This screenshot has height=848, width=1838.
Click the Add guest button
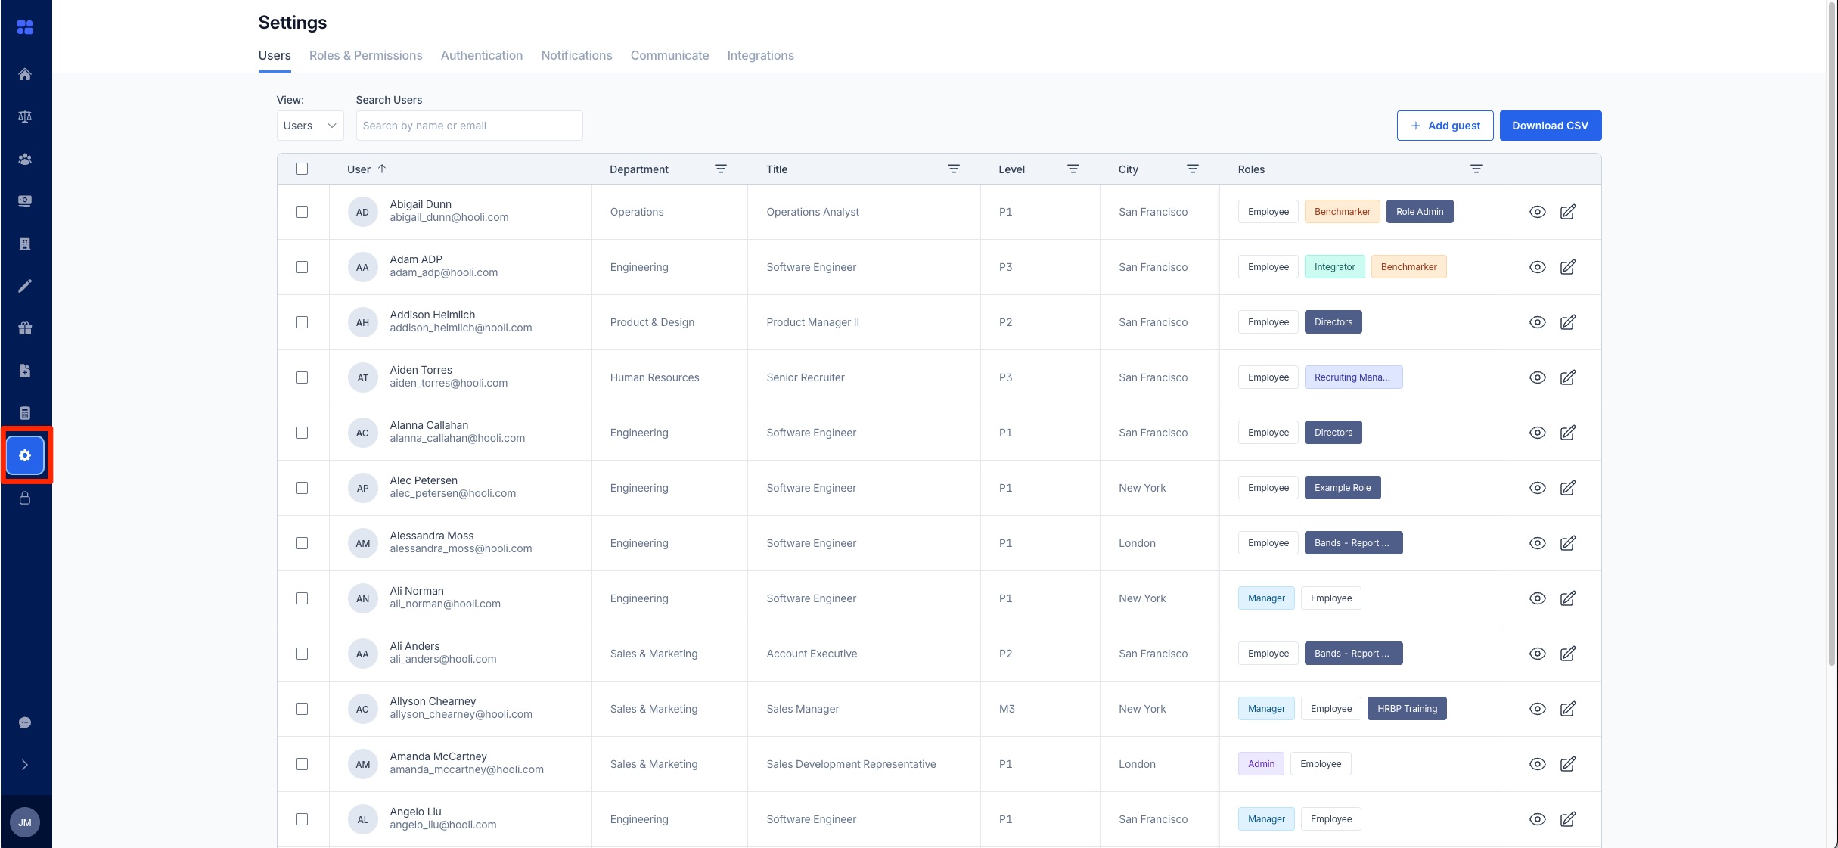(x=1445, y=126)
